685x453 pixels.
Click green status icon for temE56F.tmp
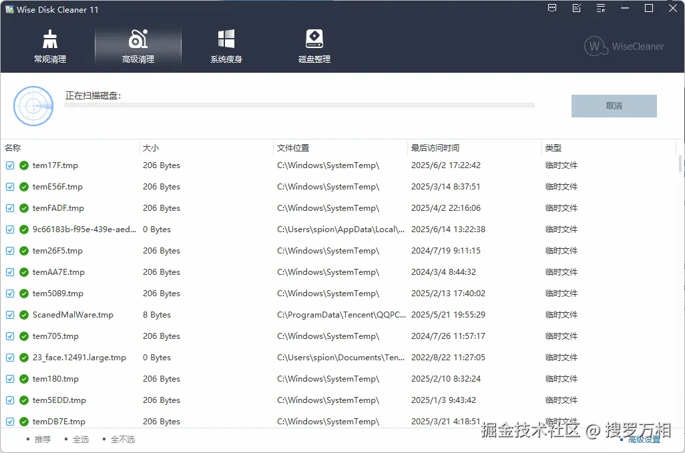24,187
